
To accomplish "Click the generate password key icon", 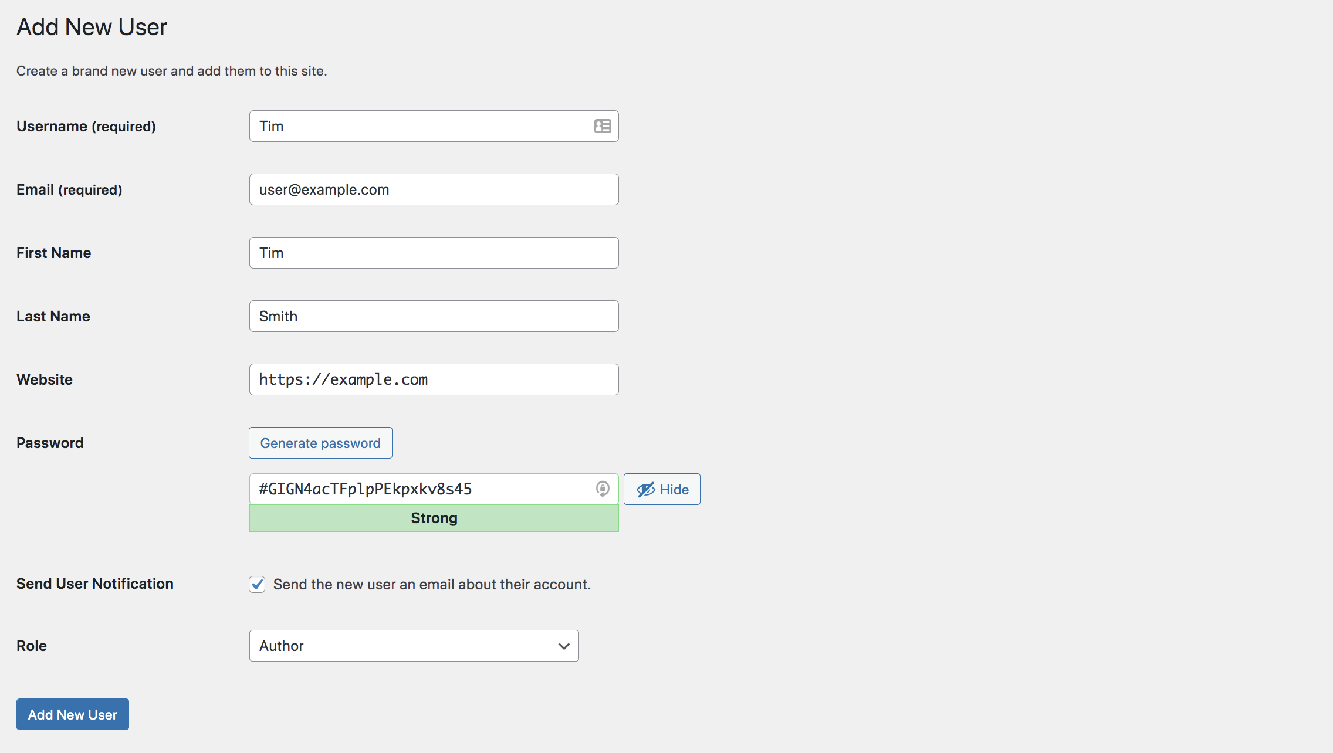I will (x=603, y=488).
